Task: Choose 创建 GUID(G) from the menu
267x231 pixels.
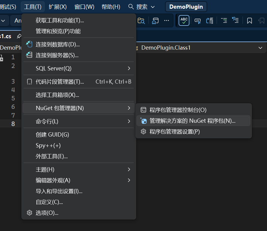Action: 52,134
